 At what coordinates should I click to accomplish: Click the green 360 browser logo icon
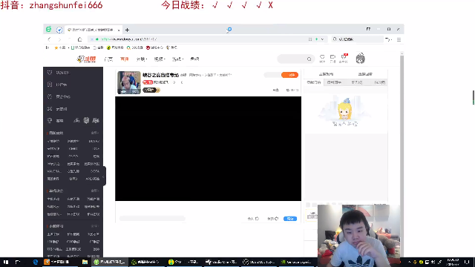48,30
